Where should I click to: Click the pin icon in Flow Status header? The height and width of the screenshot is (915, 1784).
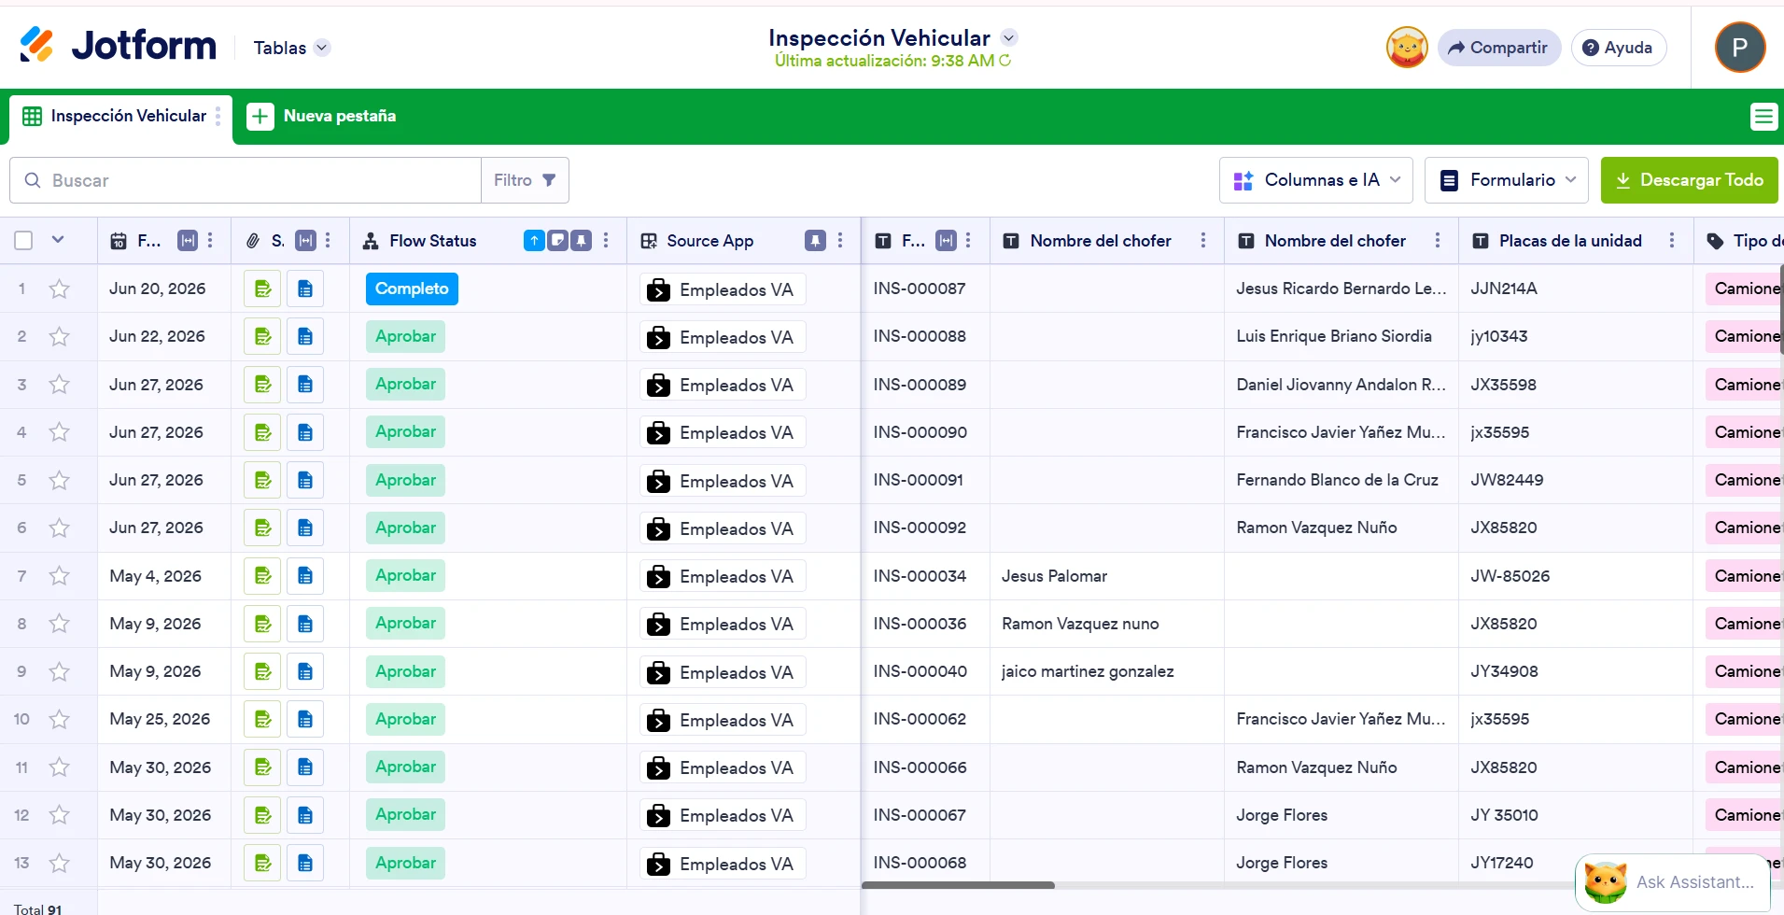point(582,241)
